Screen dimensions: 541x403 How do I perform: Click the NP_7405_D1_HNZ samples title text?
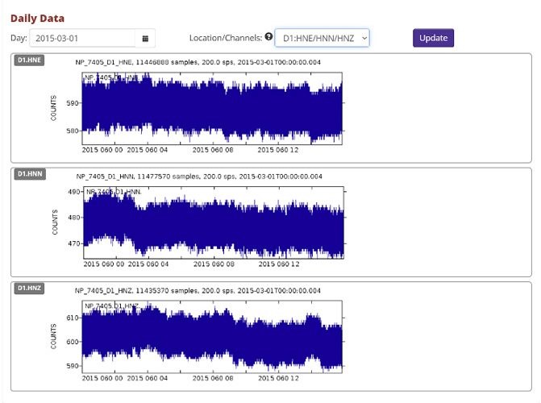point(198,290)
